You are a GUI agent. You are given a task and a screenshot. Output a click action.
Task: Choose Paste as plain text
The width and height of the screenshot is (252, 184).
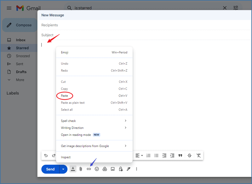click(94, 103)
